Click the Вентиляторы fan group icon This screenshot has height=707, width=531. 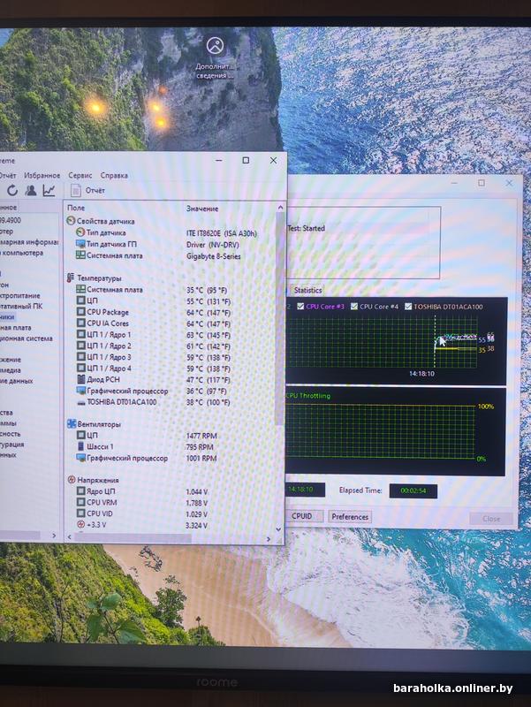point(71,424)
